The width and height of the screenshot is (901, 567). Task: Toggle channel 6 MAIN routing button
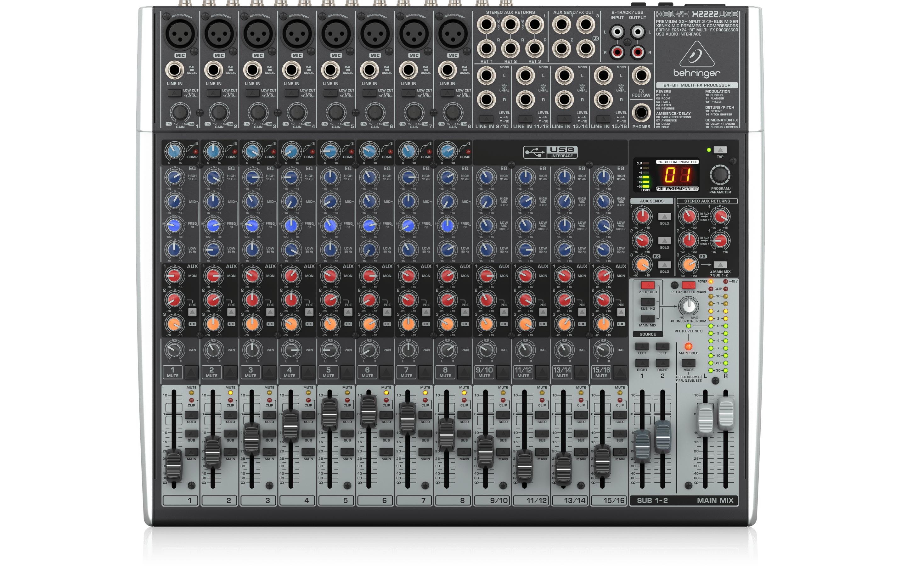tap(386, 452)
